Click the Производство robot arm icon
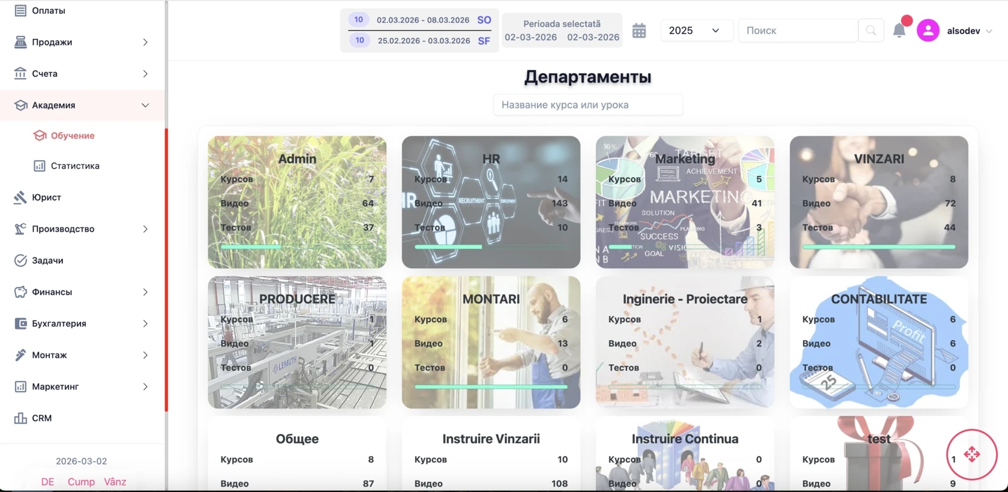This screenshot has height=492, width=1008. click(20, 229)
